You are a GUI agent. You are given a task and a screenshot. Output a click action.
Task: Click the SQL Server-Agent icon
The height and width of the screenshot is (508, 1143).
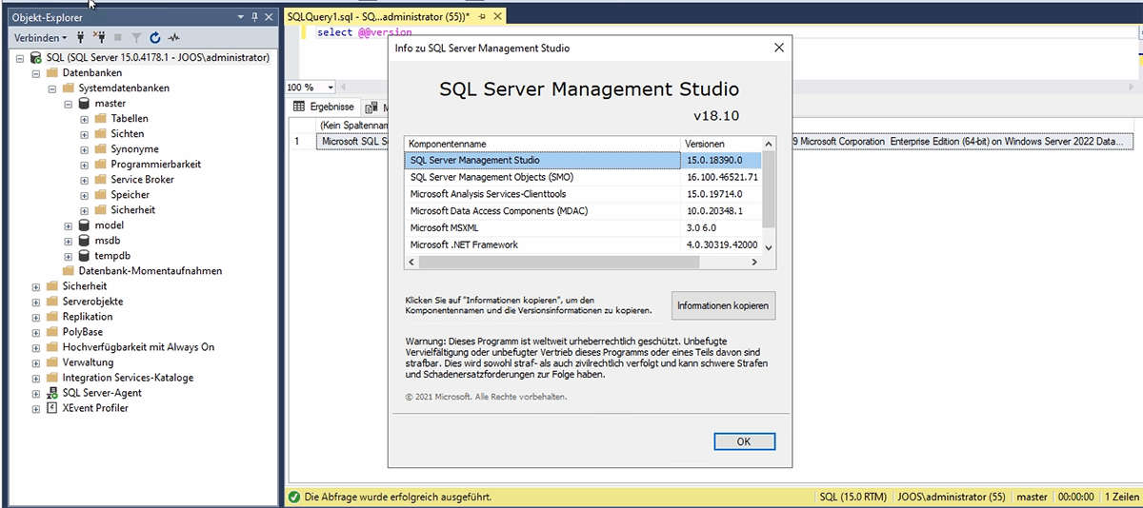(52, 393)
